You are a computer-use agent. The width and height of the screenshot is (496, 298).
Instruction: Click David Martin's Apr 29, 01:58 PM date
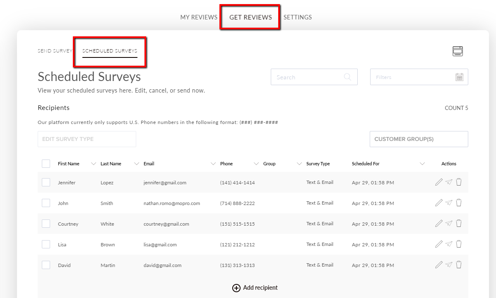373,265
